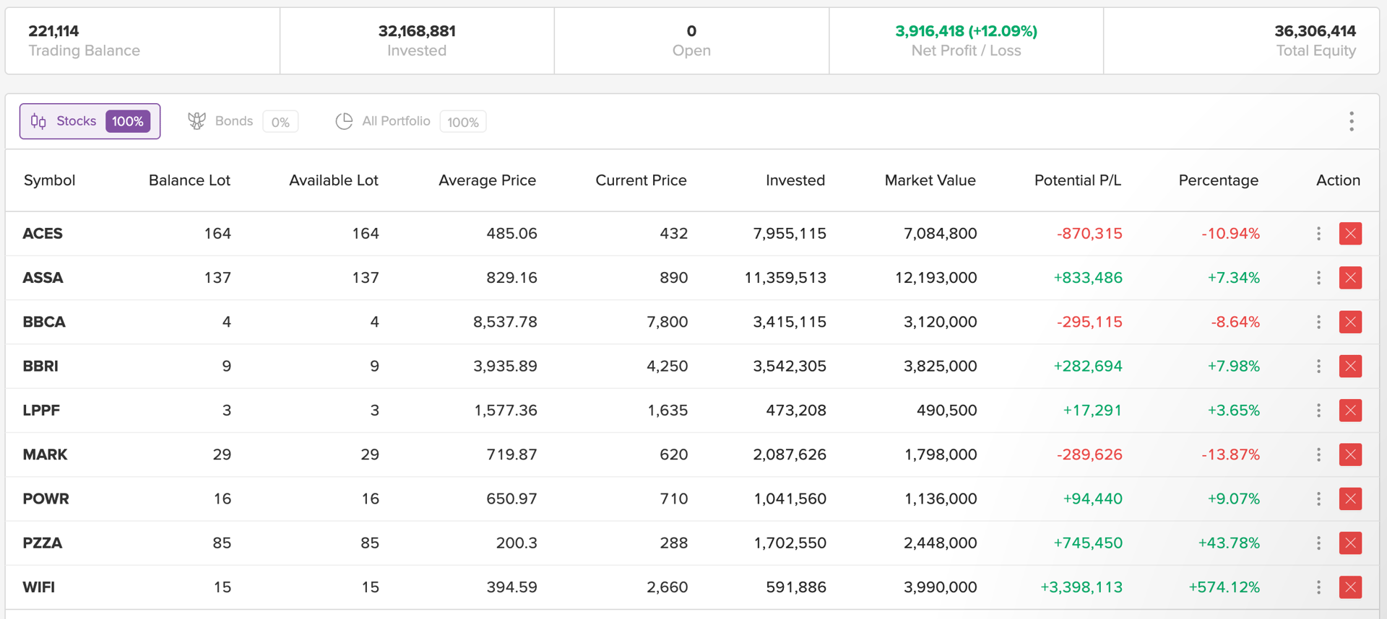Click ASSA market value 12,193,000
Viewport: 1387px width, 619px height.
936,278
